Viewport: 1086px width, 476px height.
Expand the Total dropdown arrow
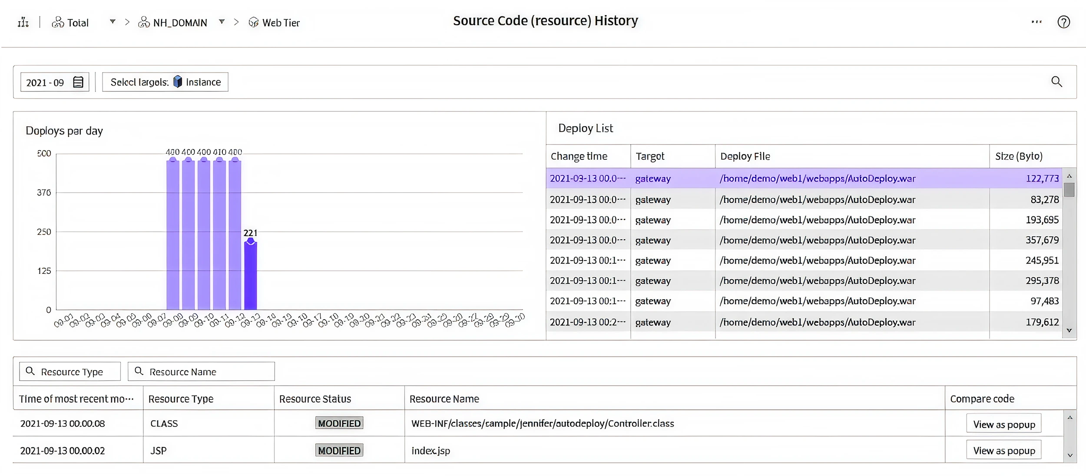(x=113, y=22)
